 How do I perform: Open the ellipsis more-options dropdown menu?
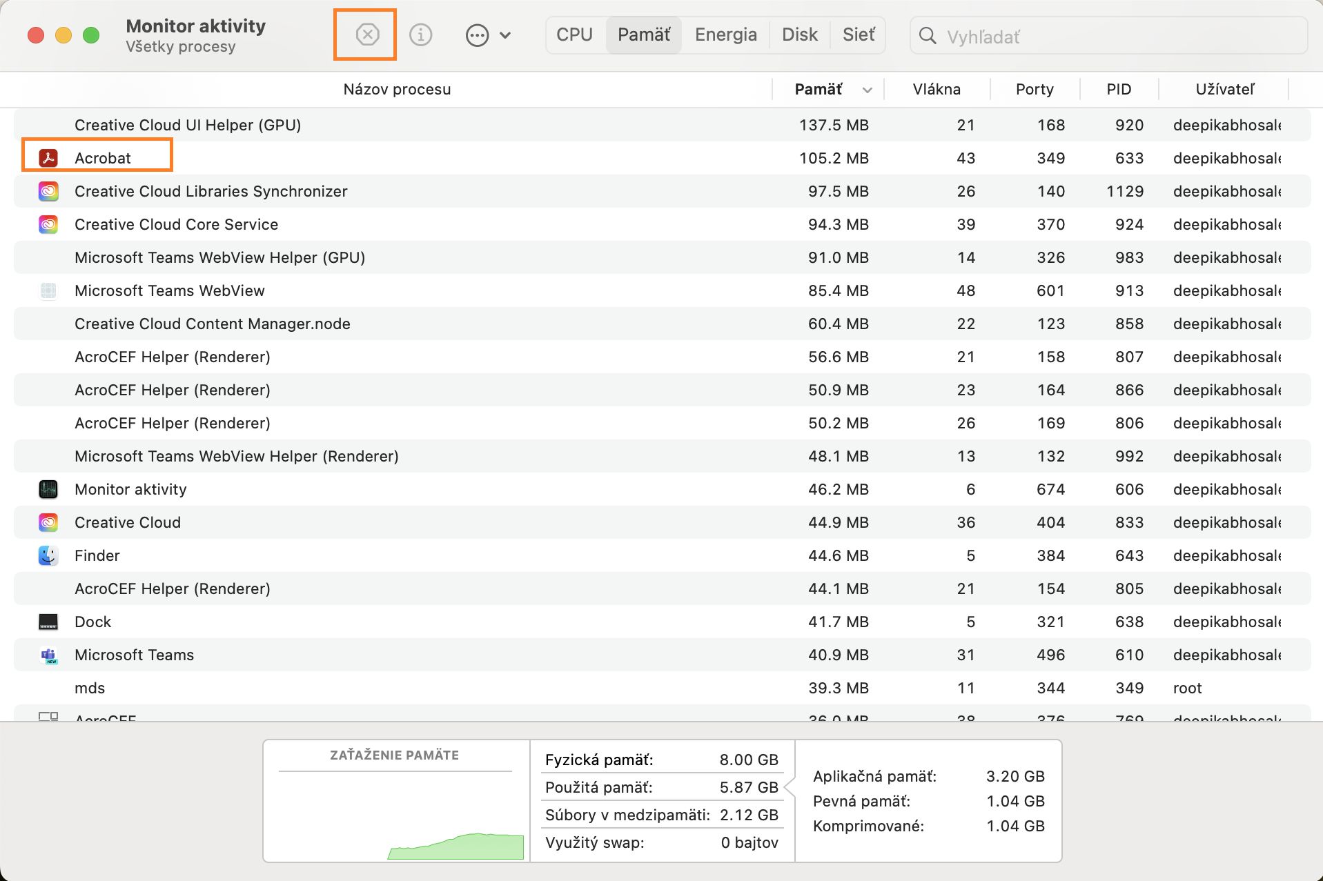click(x=487, y=35)
